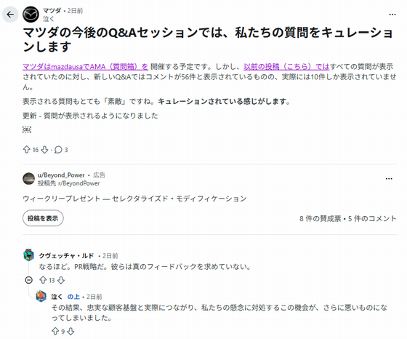Viewport: 407px width, 339px height.
Task: Open the u/Beyond_Power avatar
Action: [x=28, y=179]
